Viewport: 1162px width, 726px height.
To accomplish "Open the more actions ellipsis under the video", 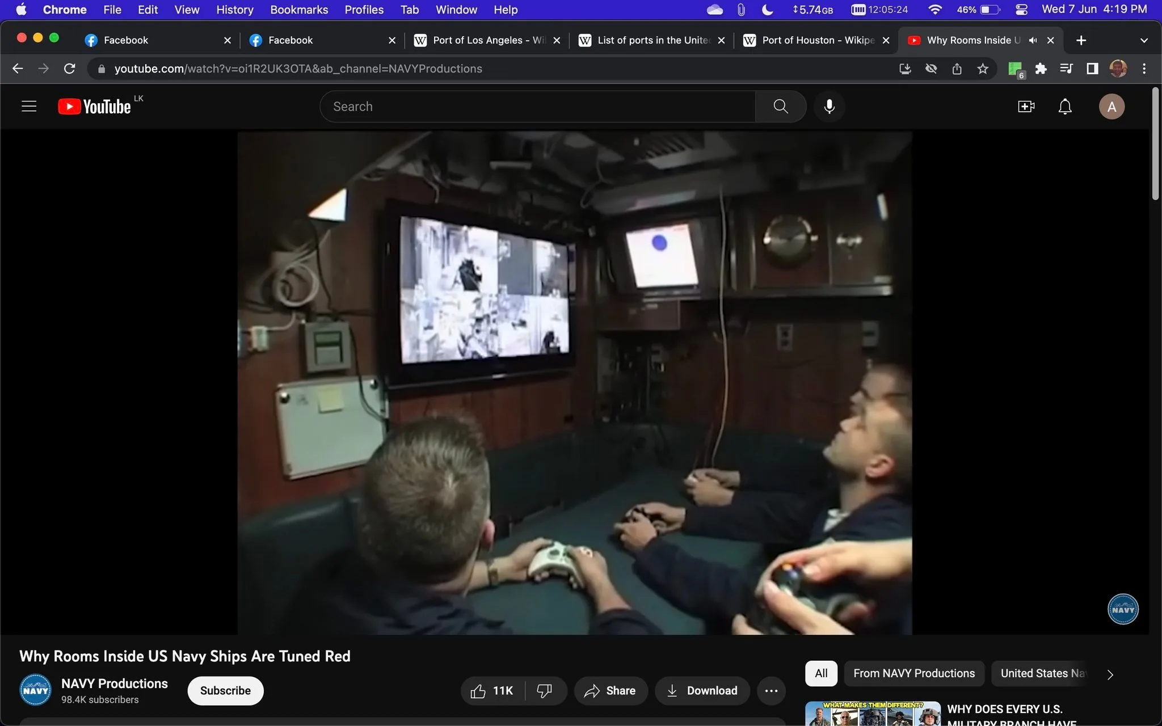I will click(x=771, y=690).
